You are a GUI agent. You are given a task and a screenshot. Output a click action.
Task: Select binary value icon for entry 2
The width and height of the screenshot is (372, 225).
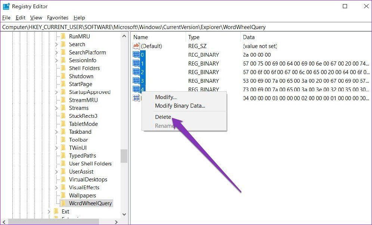[136, 72]
